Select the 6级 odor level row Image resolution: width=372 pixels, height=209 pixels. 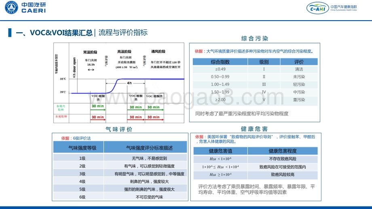coord(120,197)
